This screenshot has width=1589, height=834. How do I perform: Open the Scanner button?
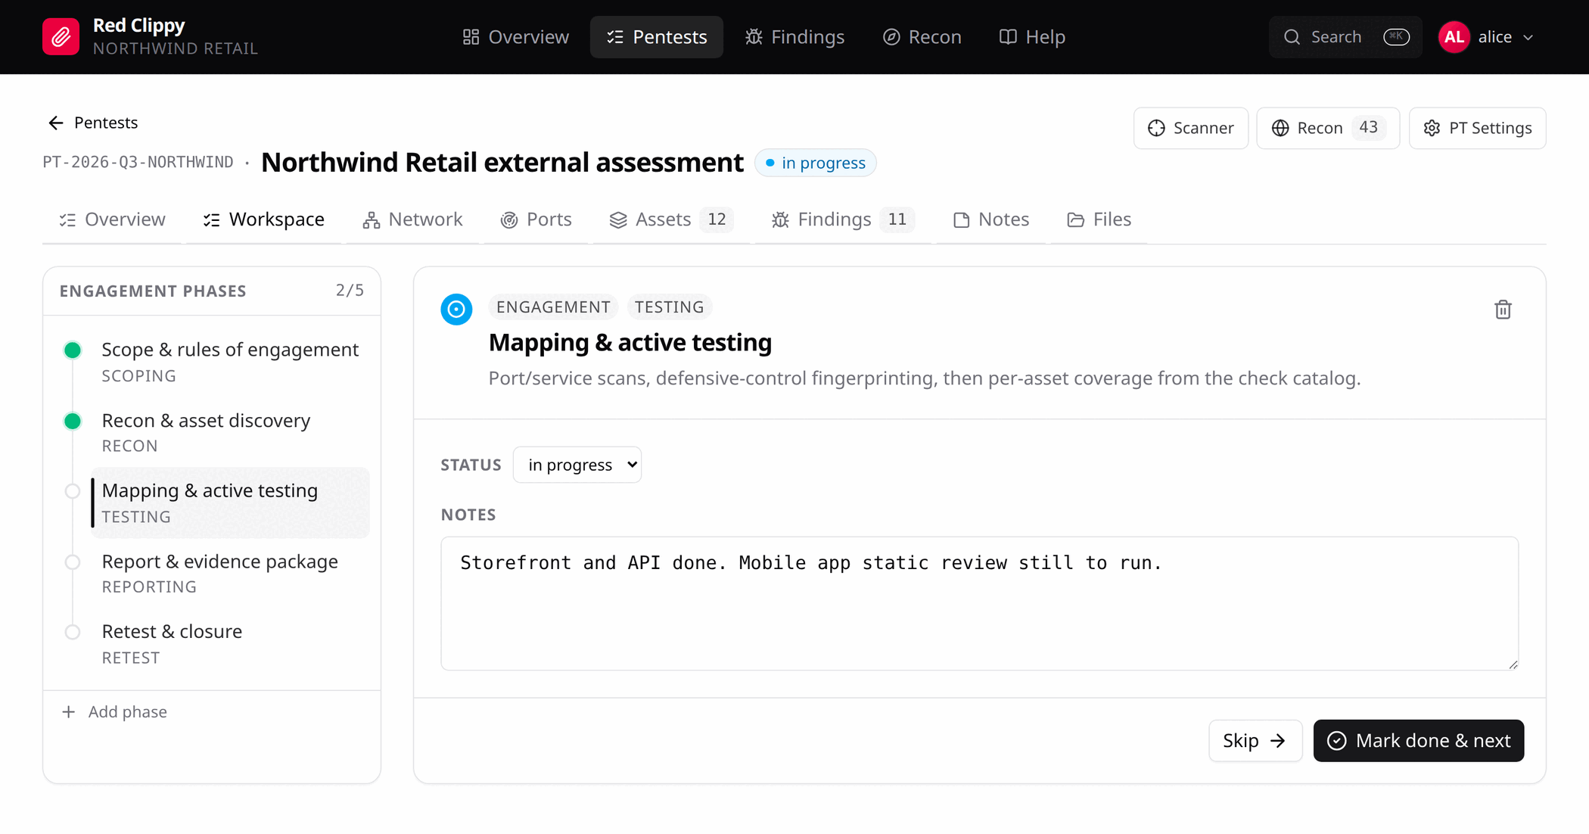pyautogui.click(x=1190, y=128)
